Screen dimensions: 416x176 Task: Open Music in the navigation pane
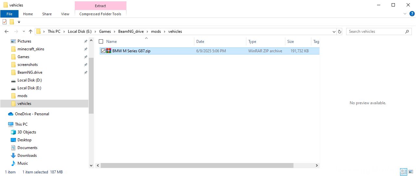[23, 163]
